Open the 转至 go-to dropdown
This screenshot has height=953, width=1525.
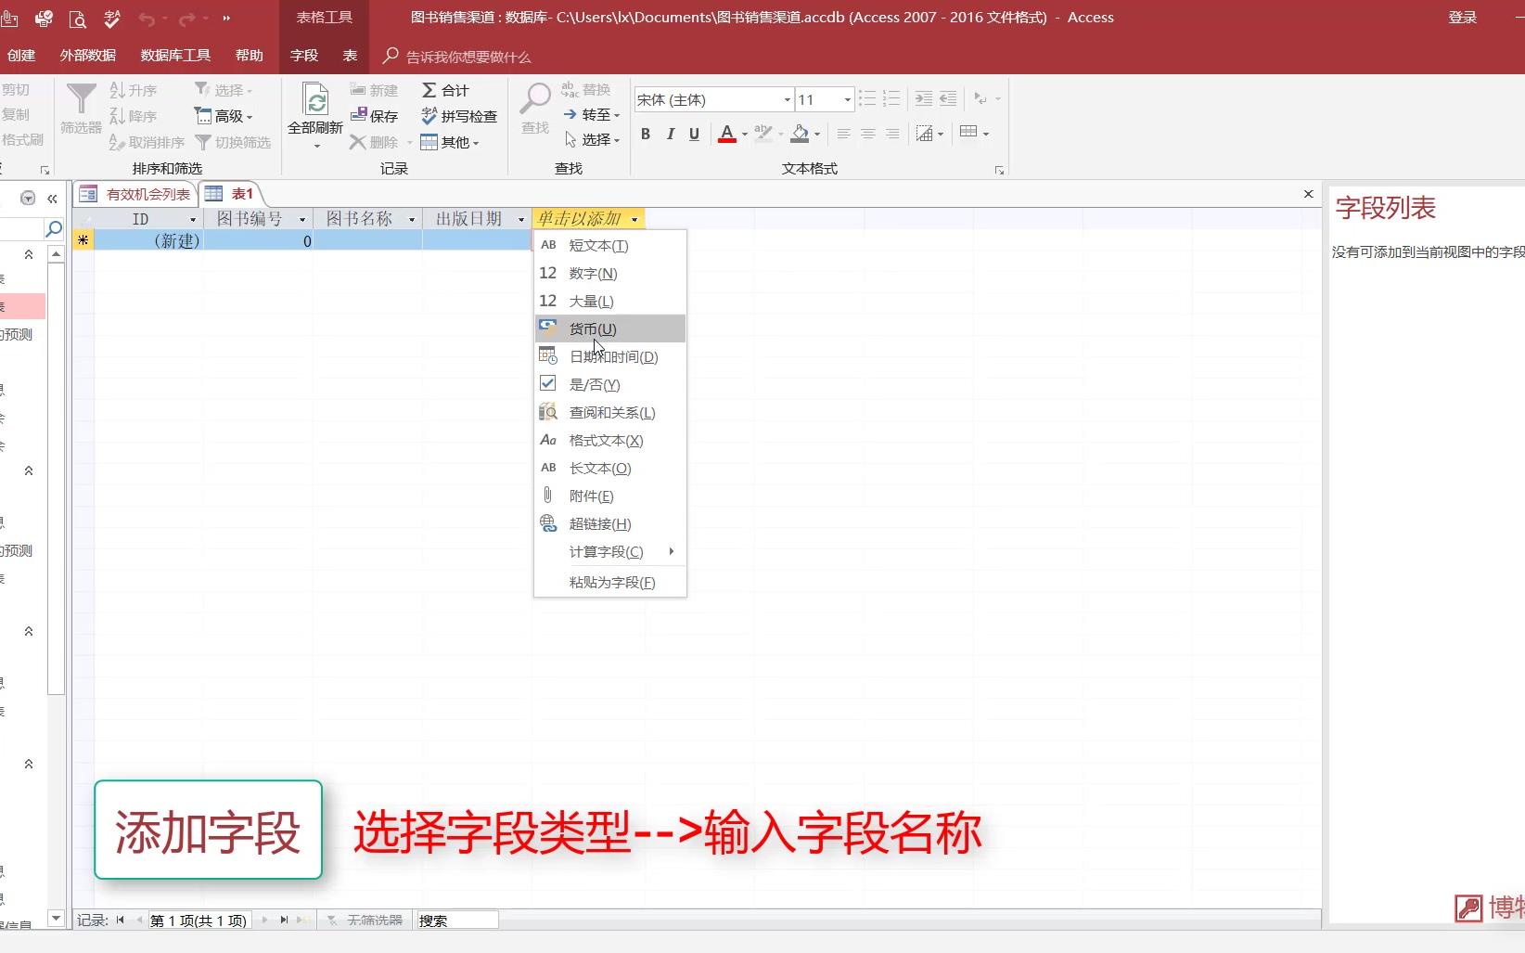pyautogui.click(x=592, y=114)
